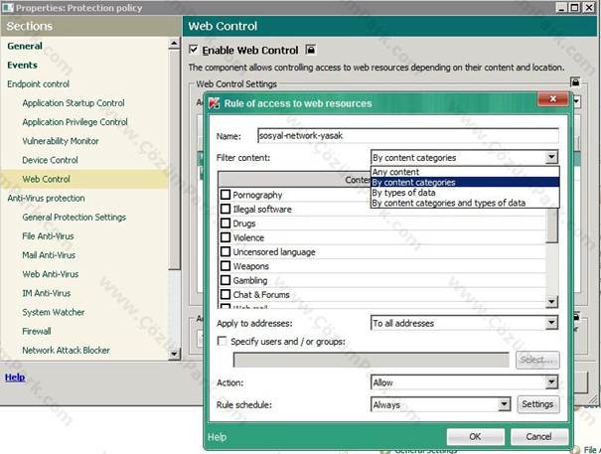This screenshot has width=601, height=454.
Task: Check the Uncensored language category
Action: (x=225, y=251)
